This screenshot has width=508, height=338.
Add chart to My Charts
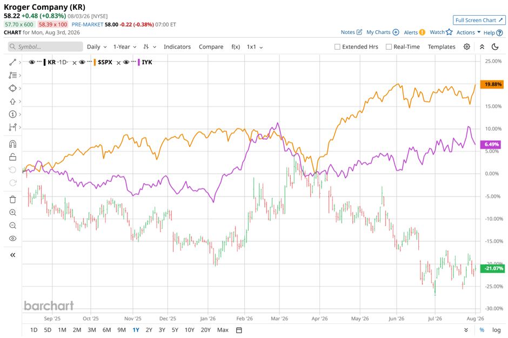(383, 32)
